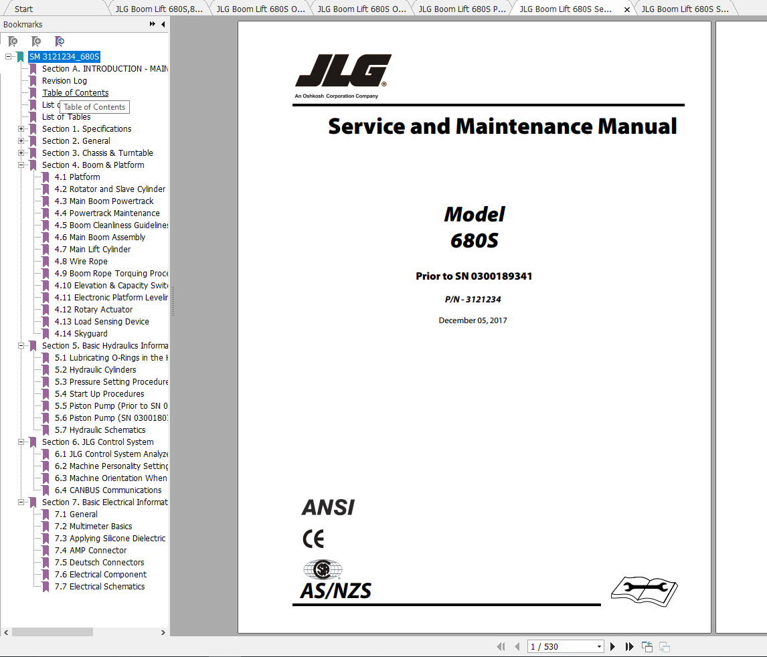Click the next view icon
The image size is (767, 657).
(664, 646)
